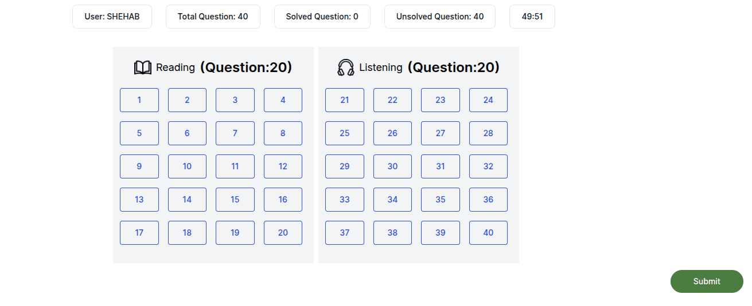Click the Listening headphones icon
752x306 pixels.
(346, 67)
